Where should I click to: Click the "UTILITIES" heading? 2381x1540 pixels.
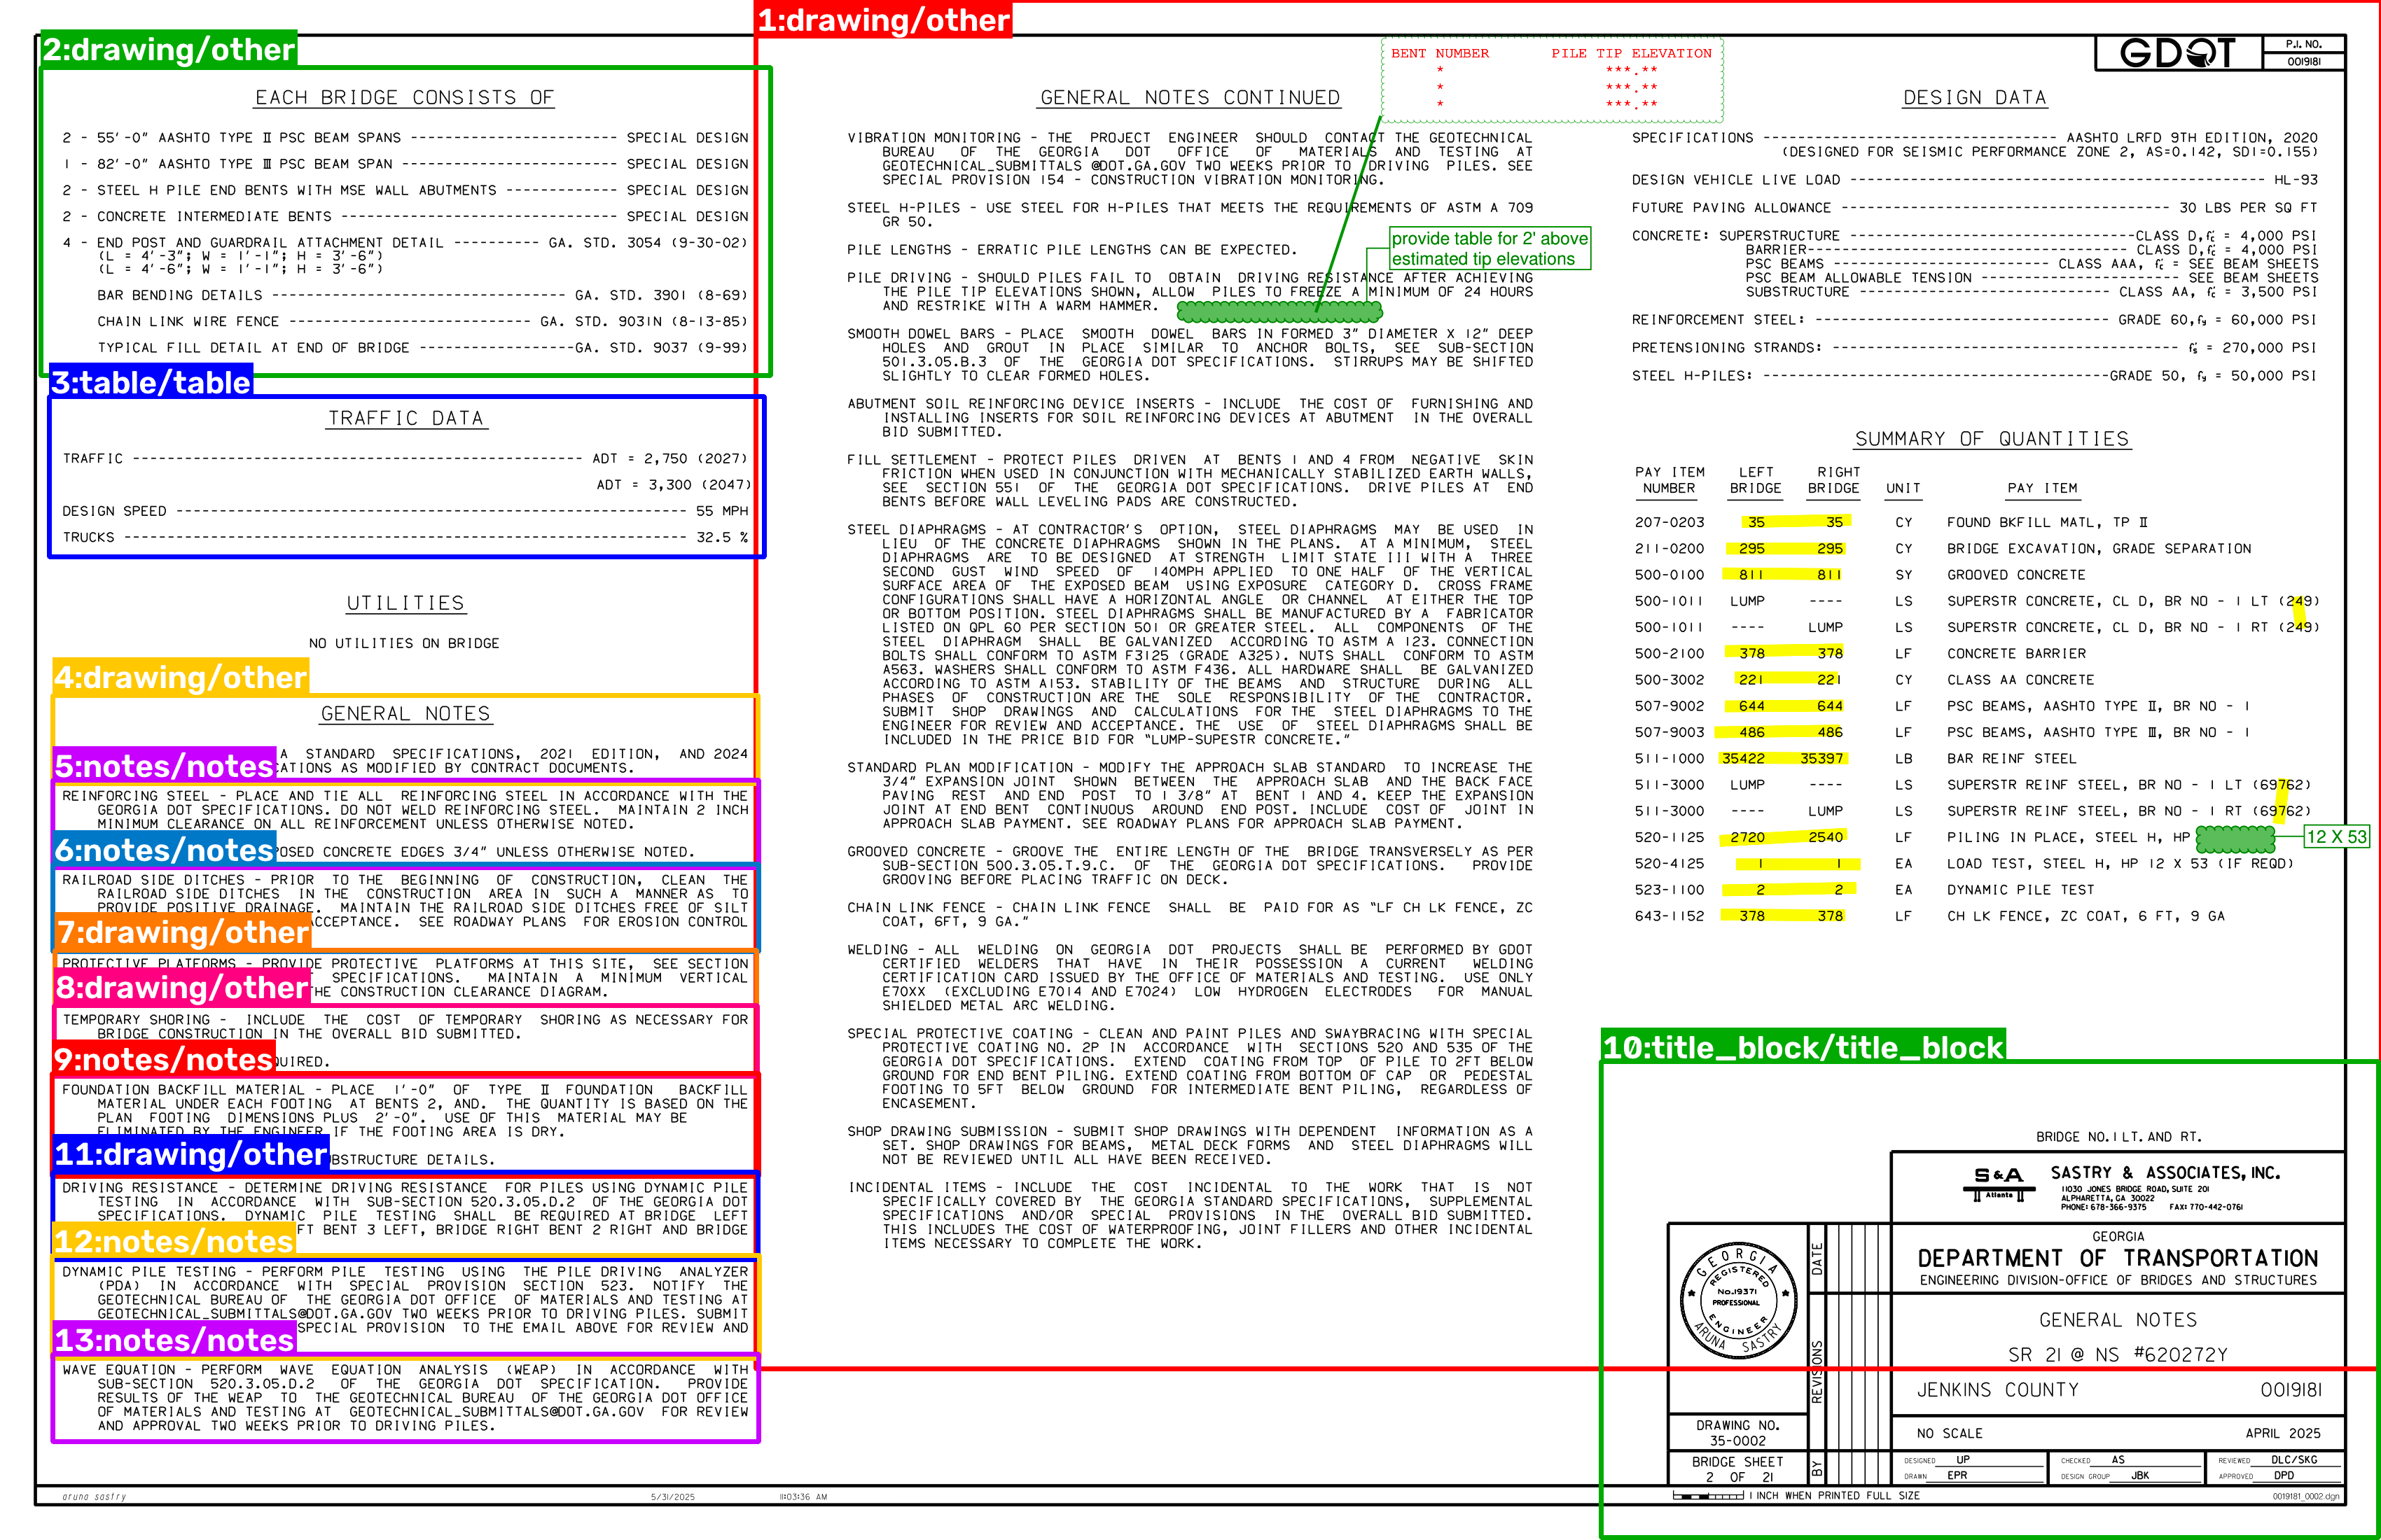click(405, 603)
